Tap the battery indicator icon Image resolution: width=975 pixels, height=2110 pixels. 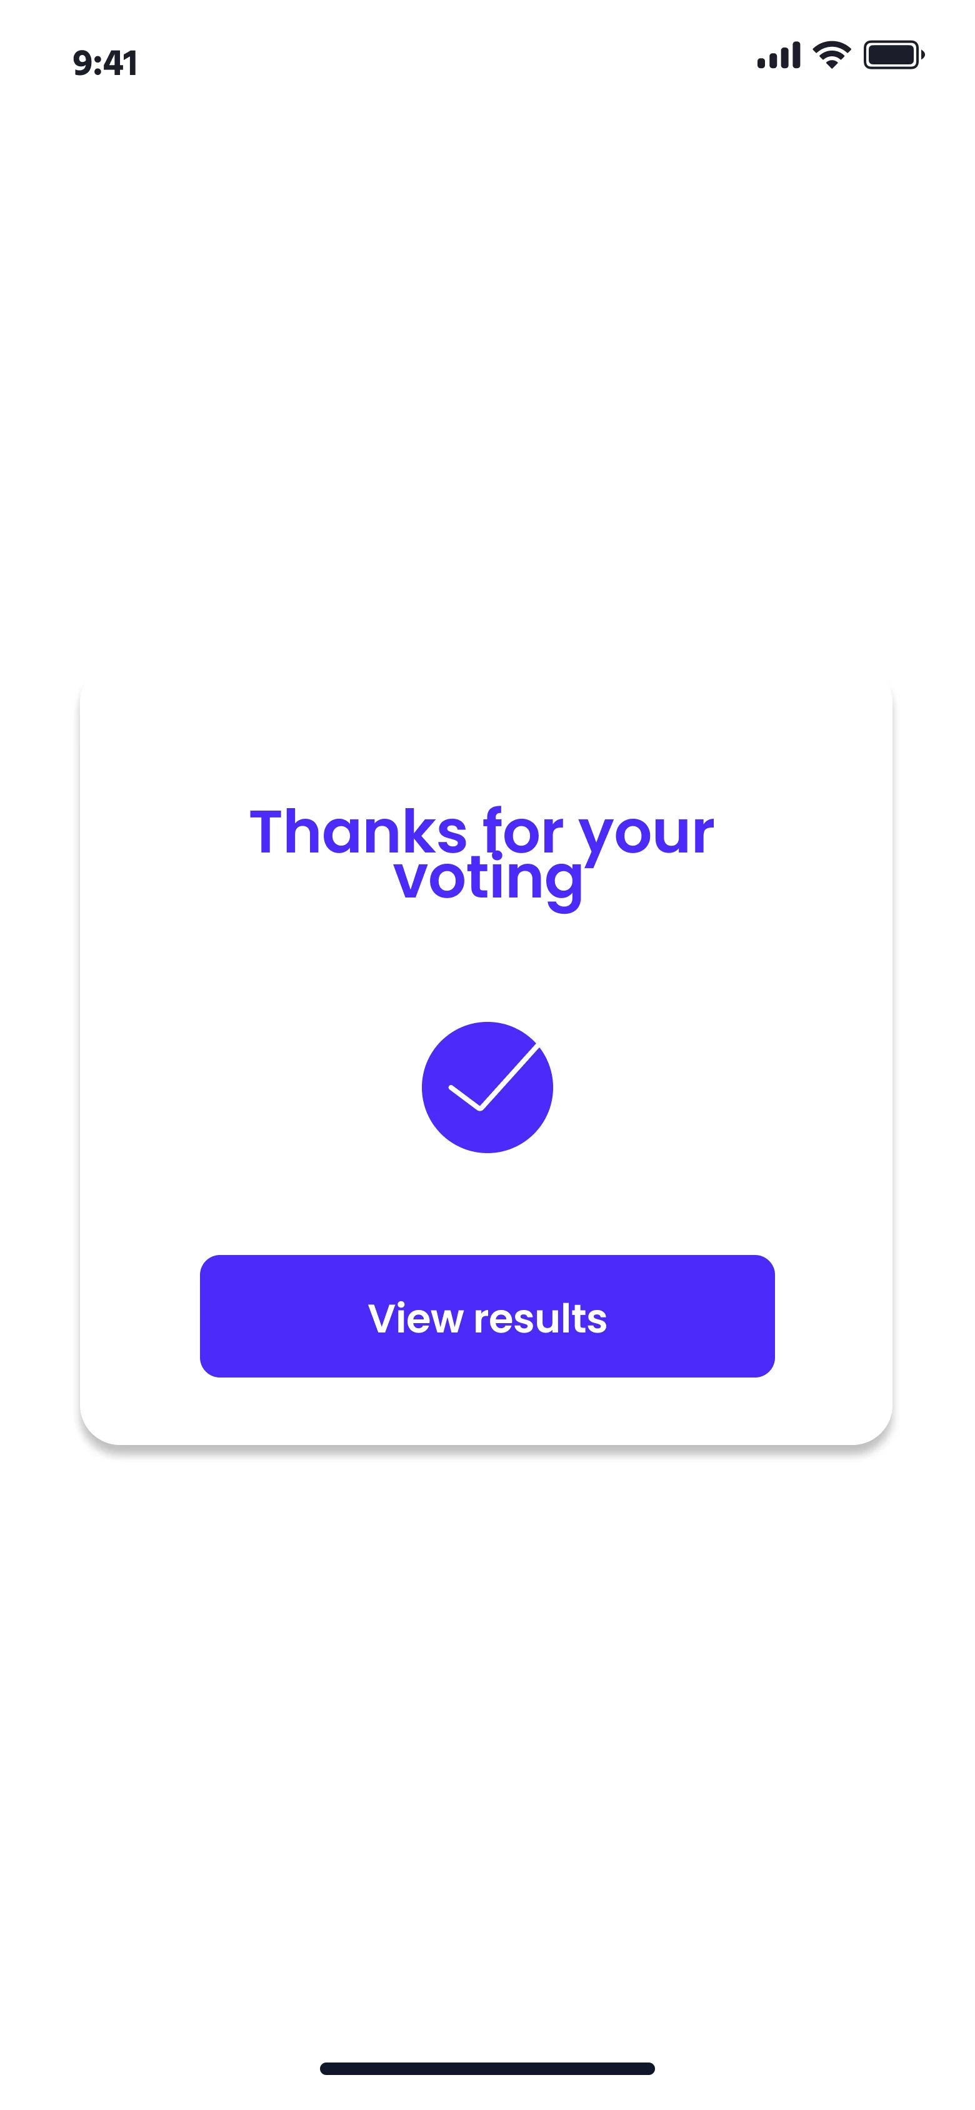[893, 55]
